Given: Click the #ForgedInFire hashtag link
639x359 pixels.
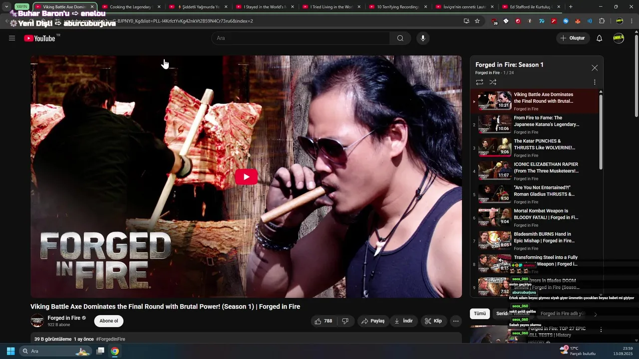Looking at the screenshot, I should coord(110,339).
